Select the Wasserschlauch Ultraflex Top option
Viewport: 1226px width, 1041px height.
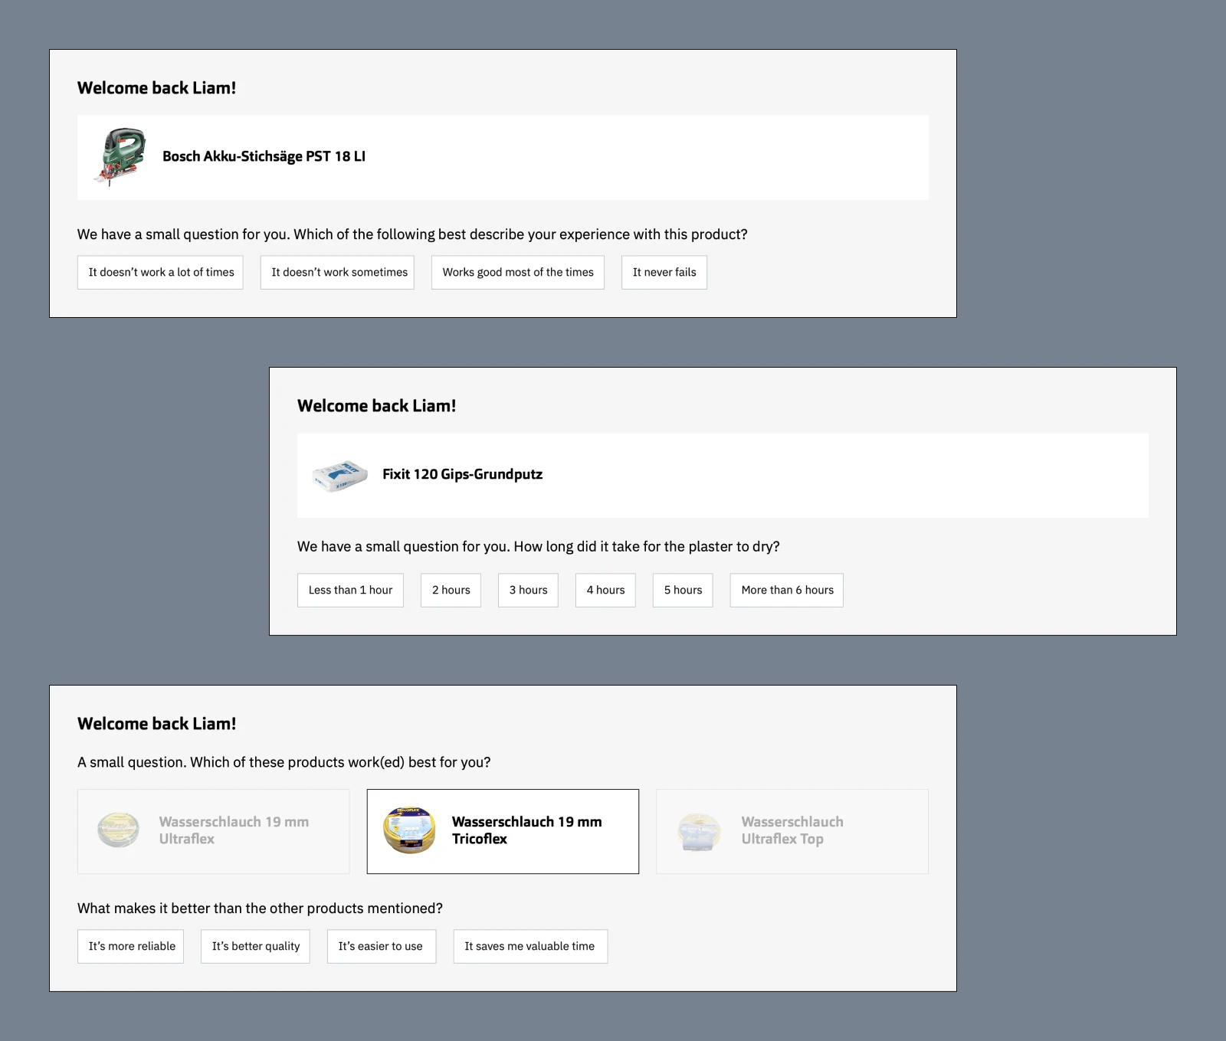click(x=792, y=830)
